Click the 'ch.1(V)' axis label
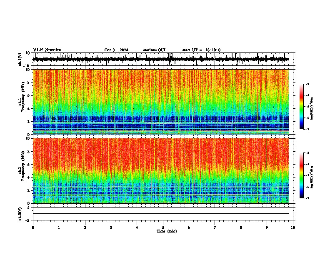Viewport: 330px width, 255px height. pos(20,59)
